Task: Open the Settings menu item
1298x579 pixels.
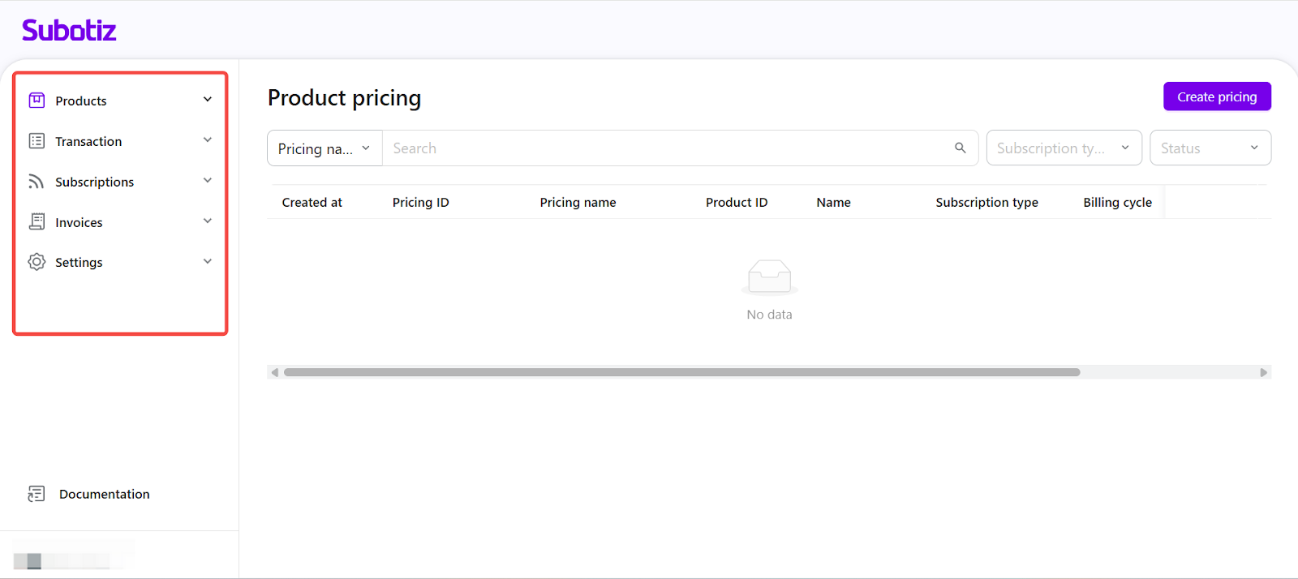Action: (79, 262)
